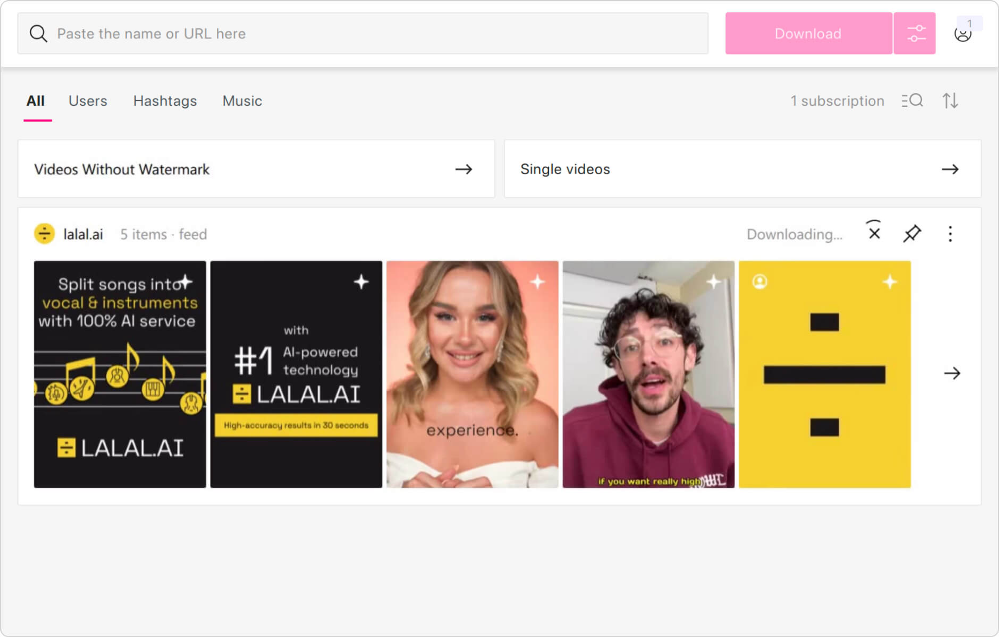This screenshot has width=999, height=637.
Task: Show more lalal.ai feed items arrow
Action: (x=952, y=373)
